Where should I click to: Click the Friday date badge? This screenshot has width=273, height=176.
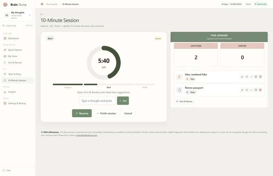232,4
